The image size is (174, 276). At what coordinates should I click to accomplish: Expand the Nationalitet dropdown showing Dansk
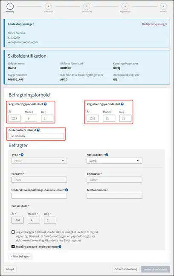[114, 161]
